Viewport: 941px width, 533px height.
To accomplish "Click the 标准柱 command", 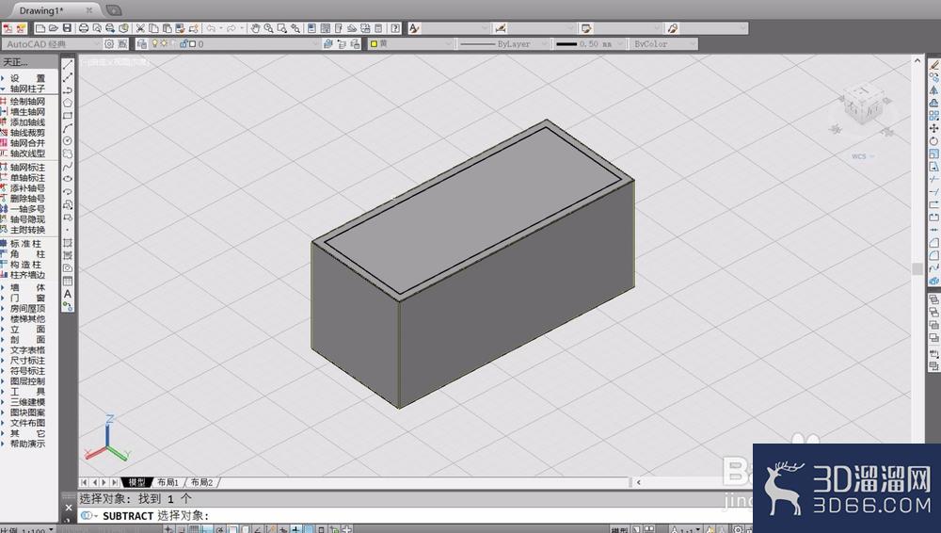I will (x=24, y=243).
